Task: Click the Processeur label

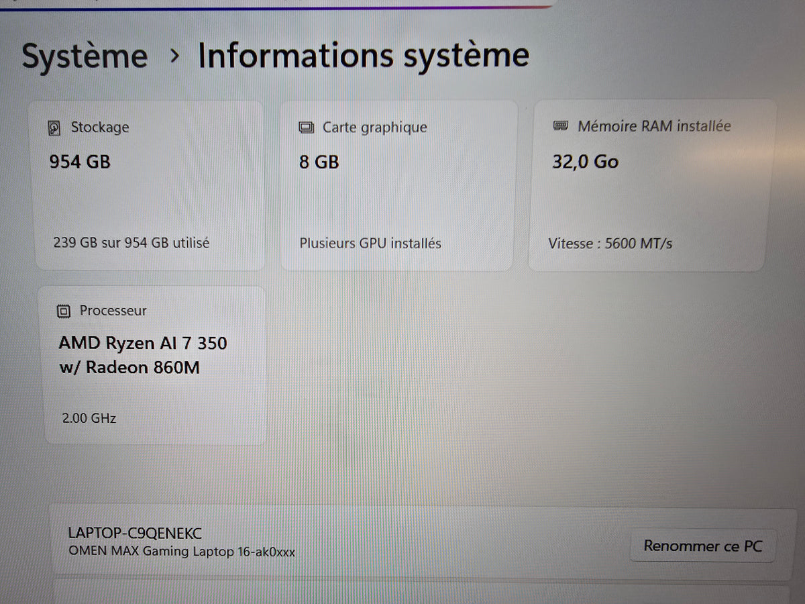Action: pos(113,311)
